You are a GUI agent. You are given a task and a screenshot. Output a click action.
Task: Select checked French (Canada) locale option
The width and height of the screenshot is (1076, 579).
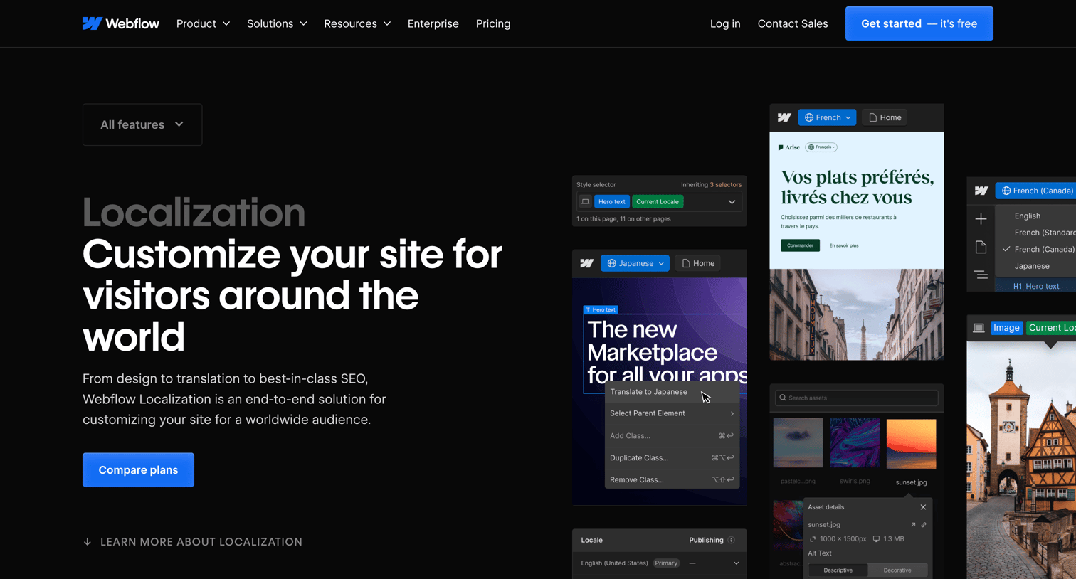pyautogui.click(x=1038, y=249)
